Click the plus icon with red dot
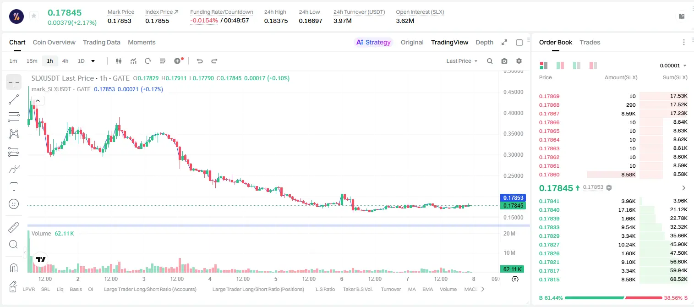The height and width of the screenshot is (307, 694). click(x=178, y=61)
